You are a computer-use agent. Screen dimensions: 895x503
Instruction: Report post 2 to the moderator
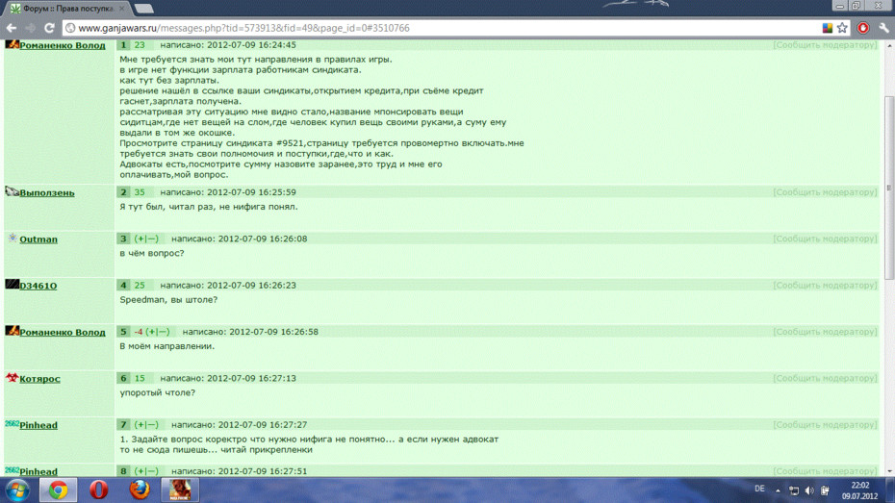[825, 192]
